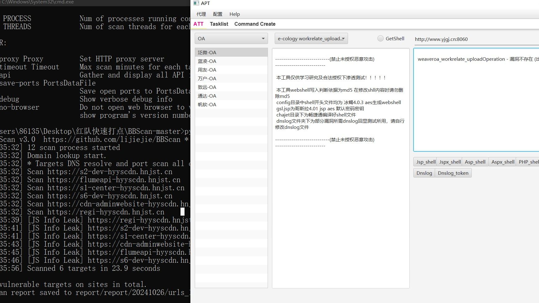Select 蓝凌-OA in the list
The height and width of the screenshot is (303, 539).
[231, 61]
